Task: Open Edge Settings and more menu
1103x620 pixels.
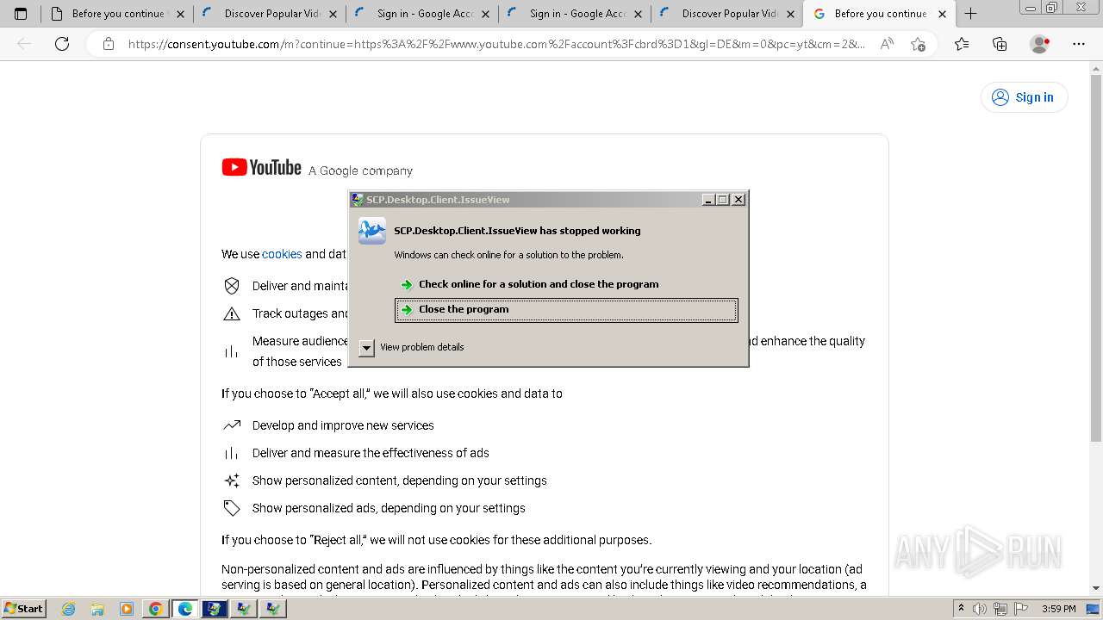Action: pyautogui.click(x=1078, y=44)
